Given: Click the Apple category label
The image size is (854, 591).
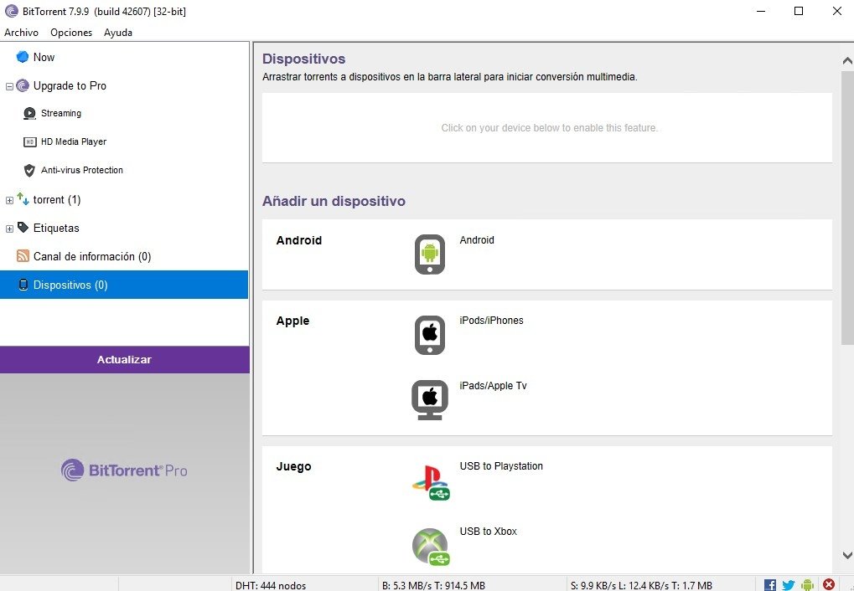Looking at the screenshot, I should [292, 321].
